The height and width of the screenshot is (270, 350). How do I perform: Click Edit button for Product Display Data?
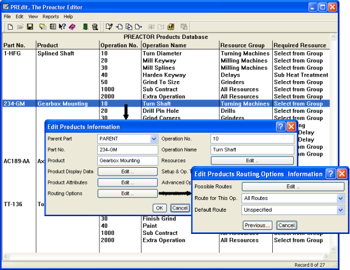127,172
